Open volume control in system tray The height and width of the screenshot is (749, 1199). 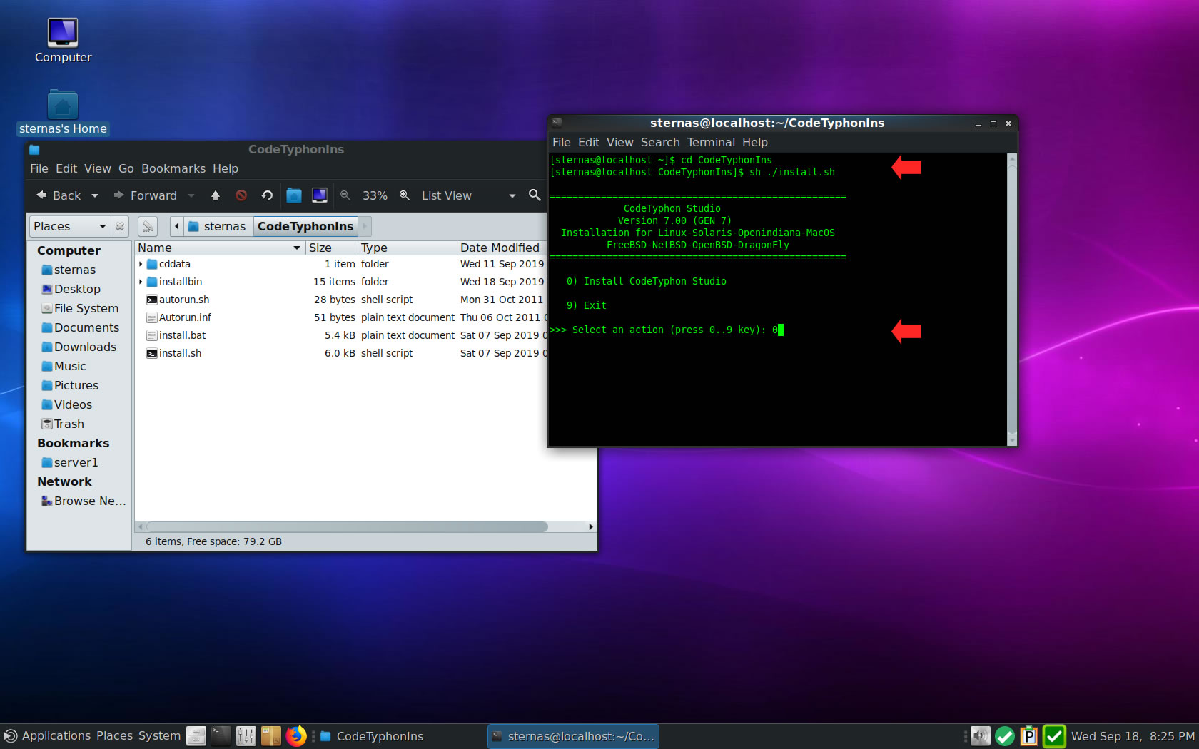click(981, 736)
